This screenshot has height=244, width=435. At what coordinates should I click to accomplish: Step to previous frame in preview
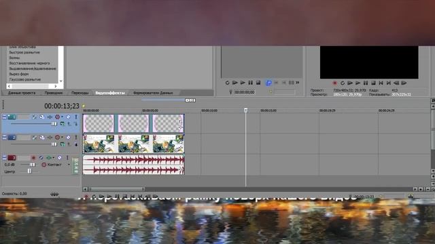[x=396, y=83]
